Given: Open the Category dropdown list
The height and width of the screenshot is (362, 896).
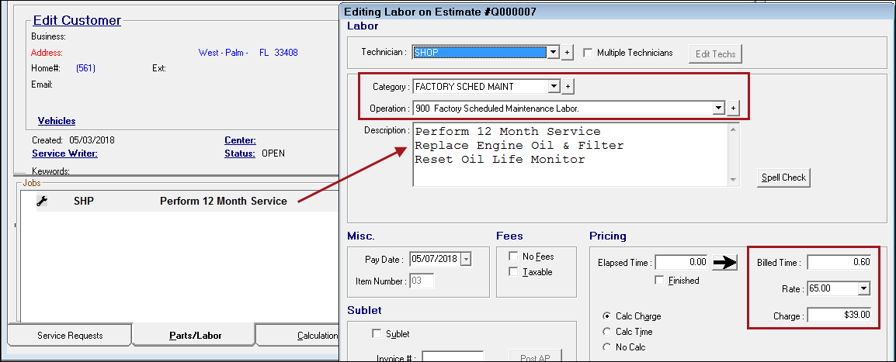Looking at the screenshot, I should tap(553, 87).
